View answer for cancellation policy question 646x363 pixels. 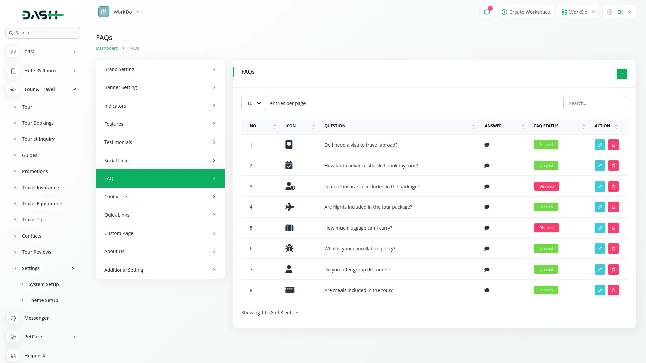(487, 249)
